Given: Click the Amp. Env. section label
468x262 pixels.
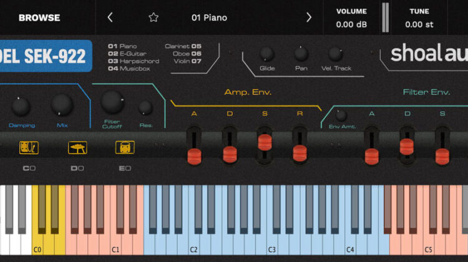Looking at the screenshot, I should click(x=248, y=92).
